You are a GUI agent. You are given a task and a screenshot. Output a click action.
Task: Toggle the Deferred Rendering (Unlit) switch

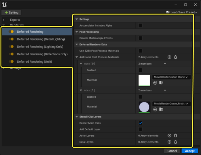(11, 62)
